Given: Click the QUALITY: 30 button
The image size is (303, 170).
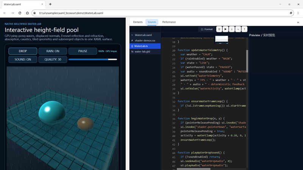Looking at the screenshot, I should tap(53, 59).
